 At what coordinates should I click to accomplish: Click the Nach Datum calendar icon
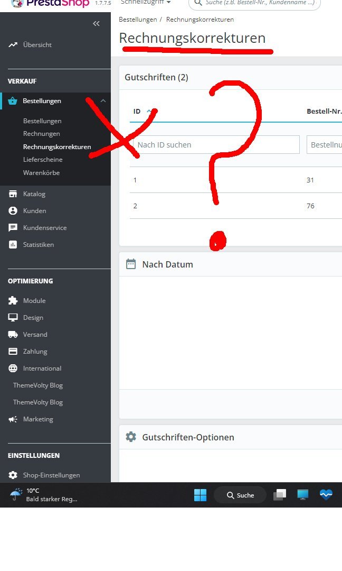point(131,264)
